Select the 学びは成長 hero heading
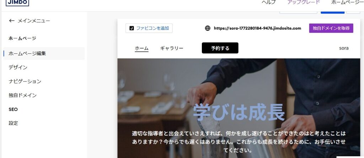This screenshot has width=364, height=158. coord(239,113)
